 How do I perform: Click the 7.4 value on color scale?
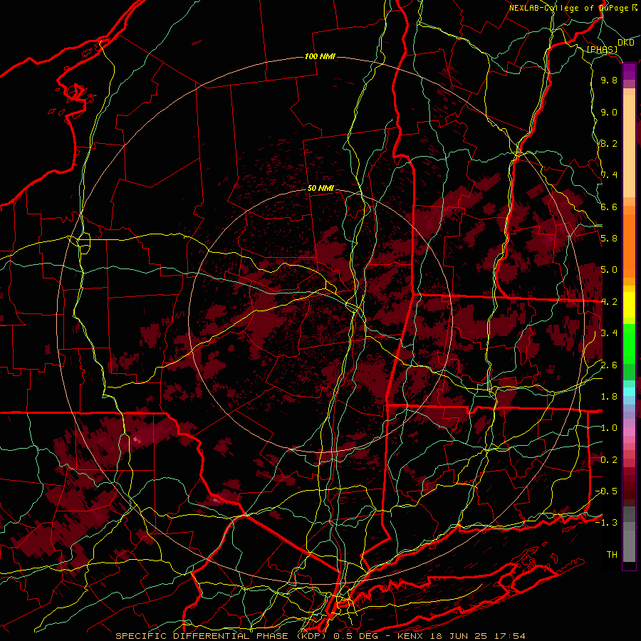609,175
